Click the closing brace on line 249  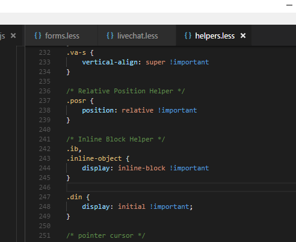(68, 217)
